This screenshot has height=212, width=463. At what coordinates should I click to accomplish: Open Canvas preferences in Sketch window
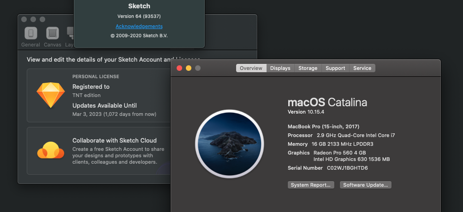(53, 37)
